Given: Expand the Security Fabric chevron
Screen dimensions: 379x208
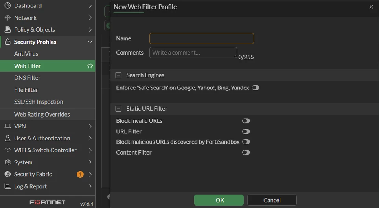Looking at the screenshot, I should pyautogui.click(x=90, y=174).
